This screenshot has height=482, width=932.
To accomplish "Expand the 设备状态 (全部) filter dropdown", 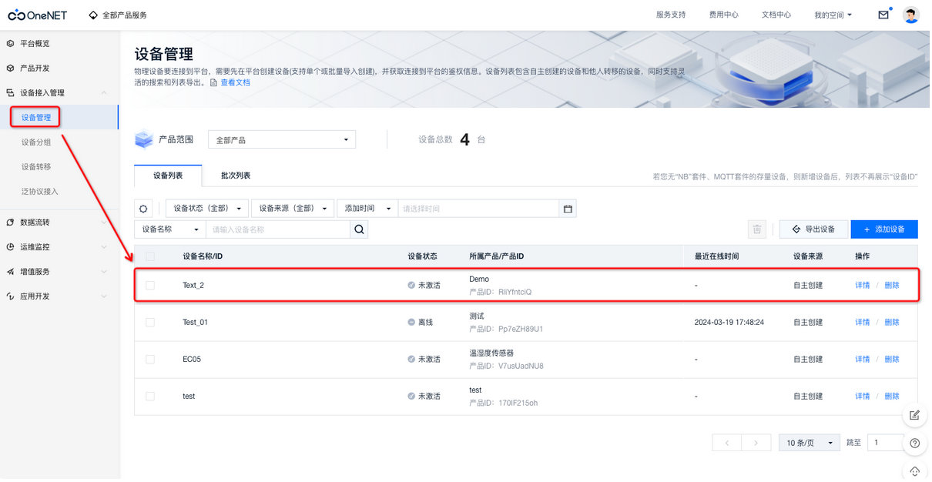I will 206,209.
